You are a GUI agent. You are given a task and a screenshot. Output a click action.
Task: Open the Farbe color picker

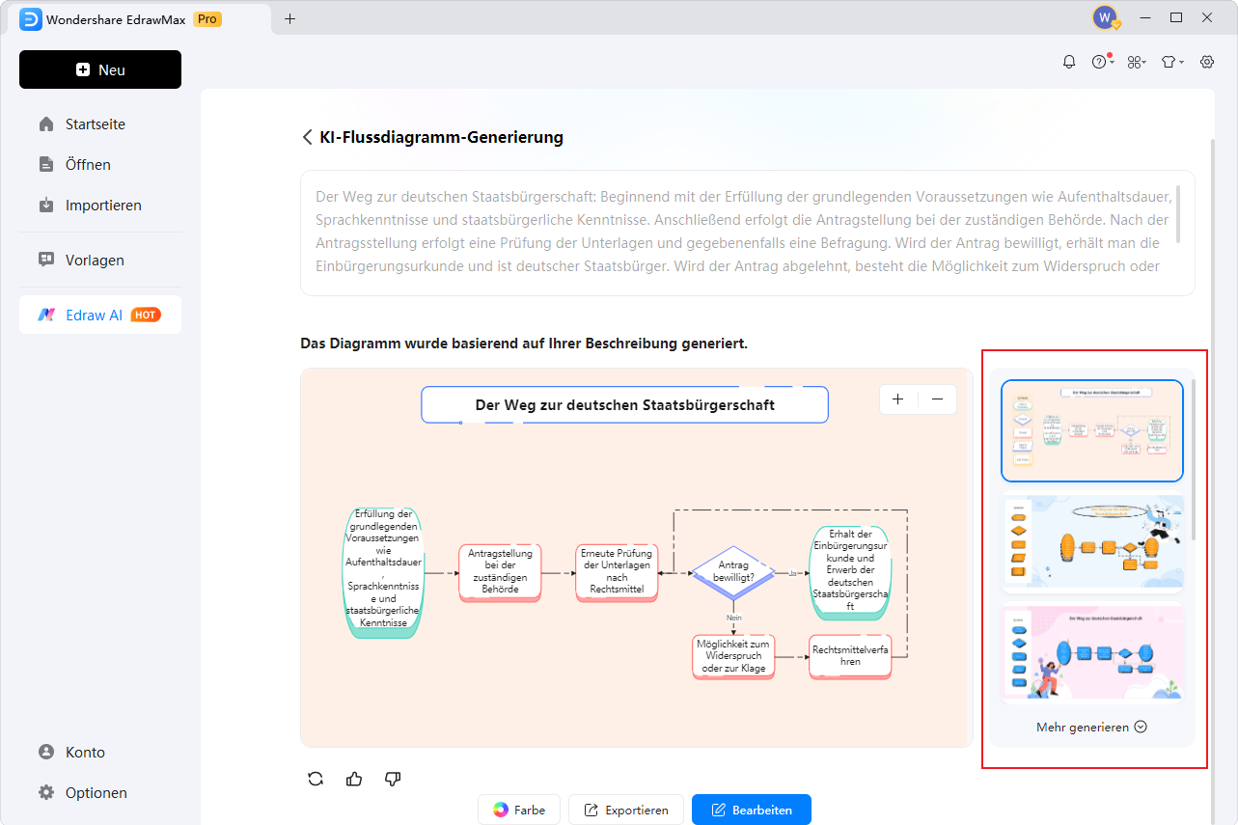pyautogui.click(x=518, y=810)
